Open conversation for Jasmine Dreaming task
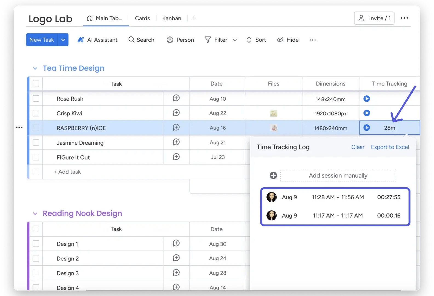 point(176,142)
